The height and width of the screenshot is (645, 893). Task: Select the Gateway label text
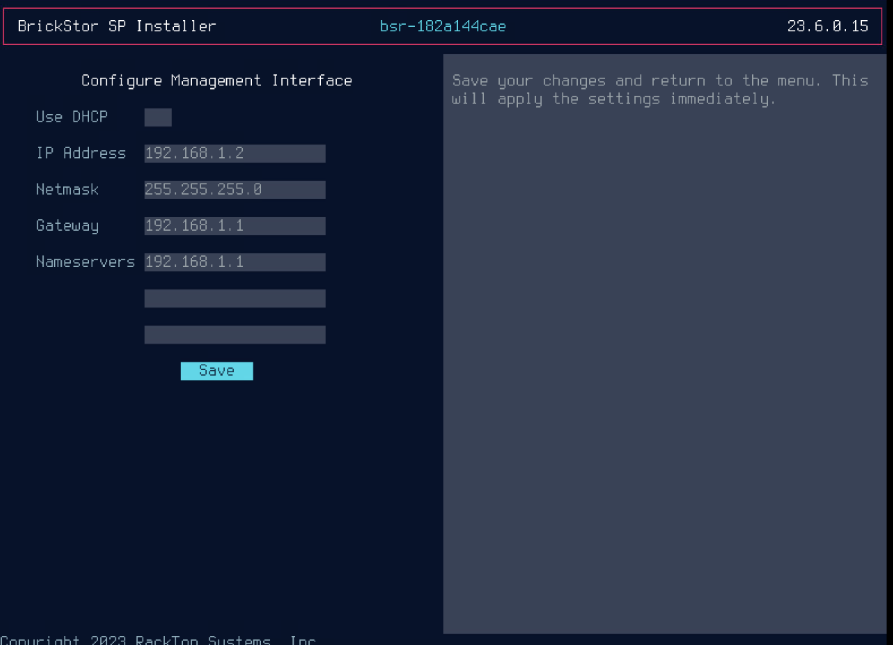67,226
